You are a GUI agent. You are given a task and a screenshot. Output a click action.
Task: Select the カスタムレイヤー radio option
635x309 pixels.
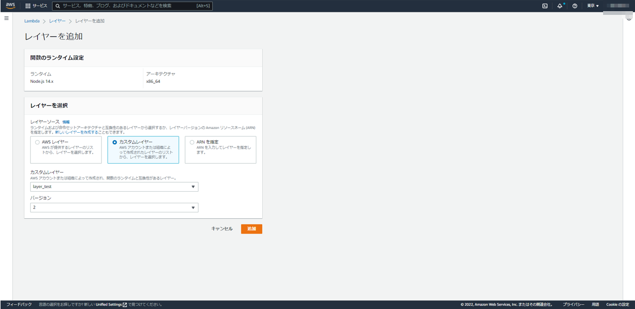click(x=115, y=141)
